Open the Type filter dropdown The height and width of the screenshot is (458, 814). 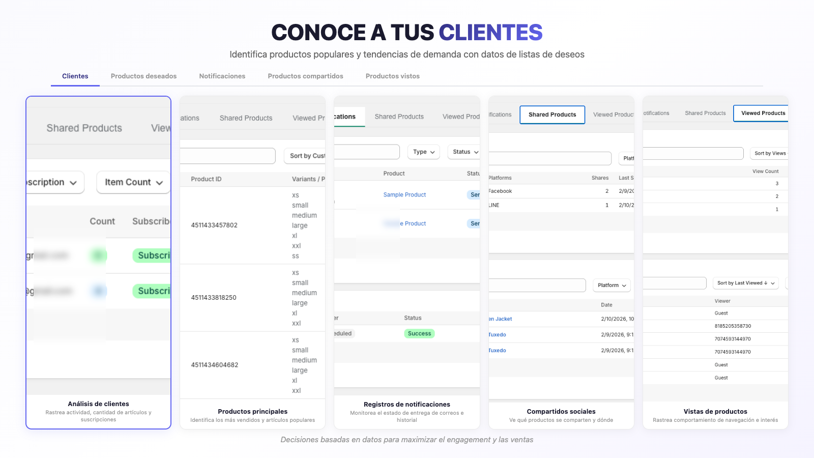[424, 152]
